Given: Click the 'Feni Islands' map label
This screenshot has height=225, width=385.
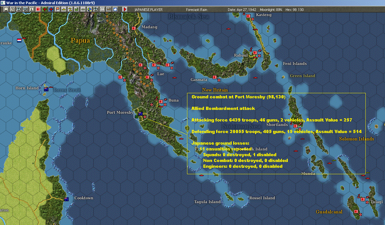Looking at the screenshot, I should [x=295, y=64].
